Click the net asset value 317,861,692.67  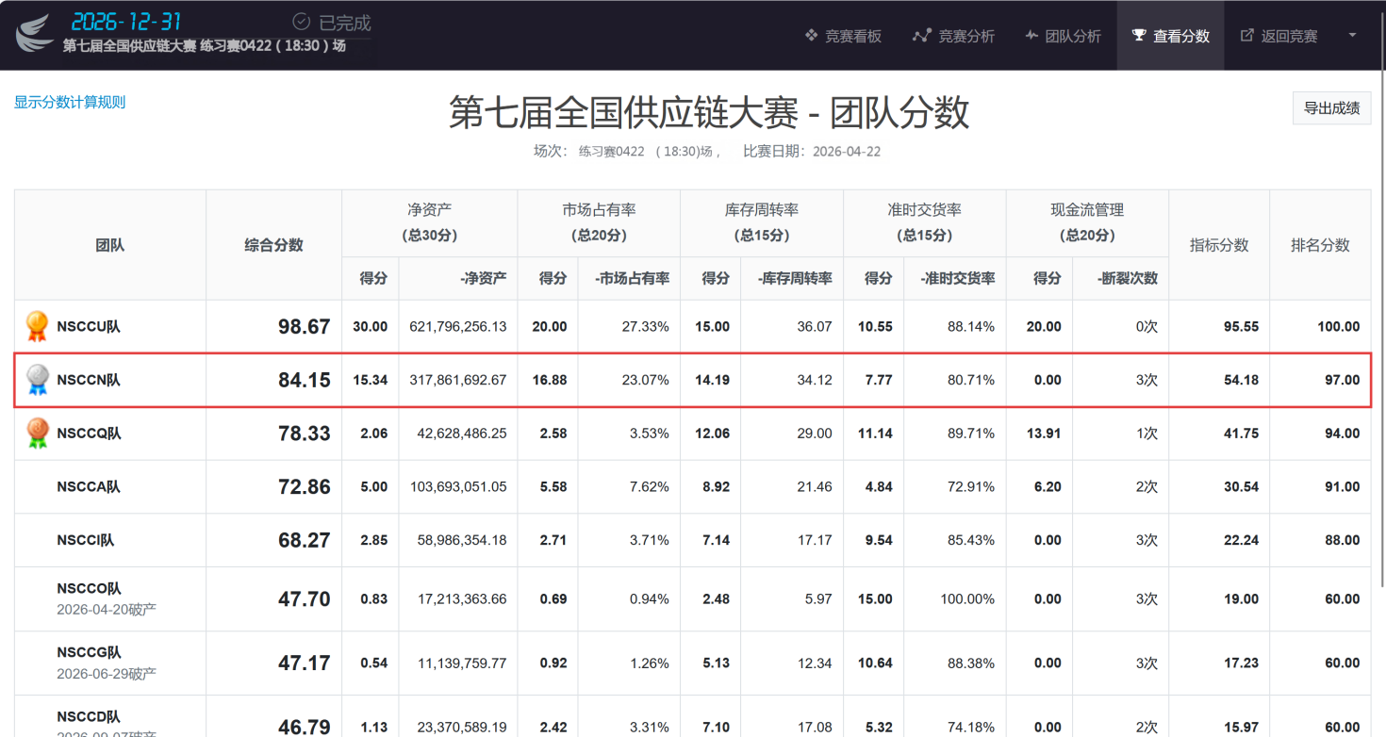[x=458, y=380]
